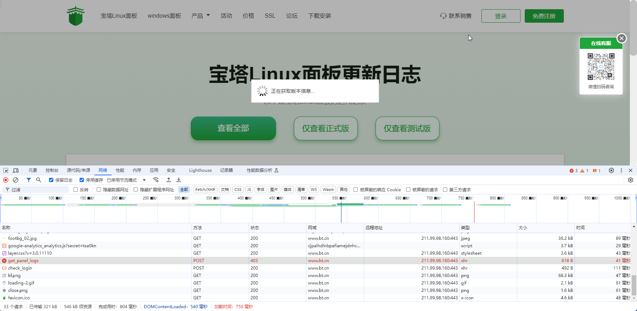Focus the 过滤 filter input field
The image size is (637, 311).
click(x=36, y=190)
